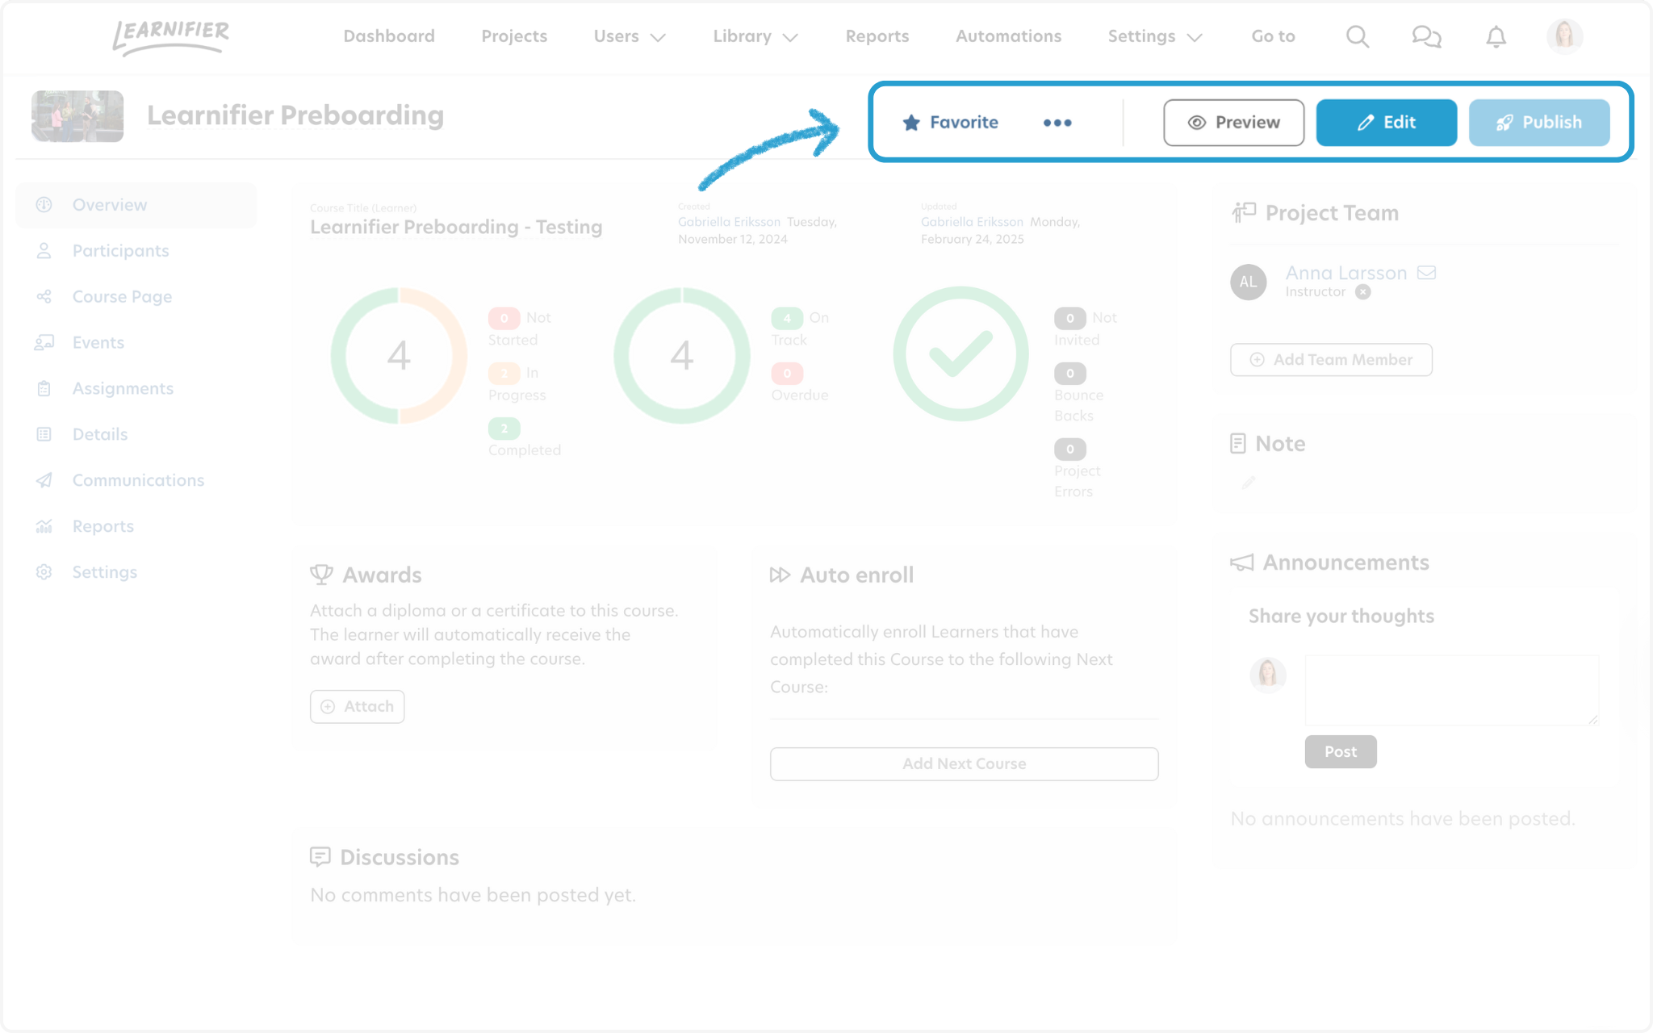
Task: Open Reports in top navigation
Action: 877,36
